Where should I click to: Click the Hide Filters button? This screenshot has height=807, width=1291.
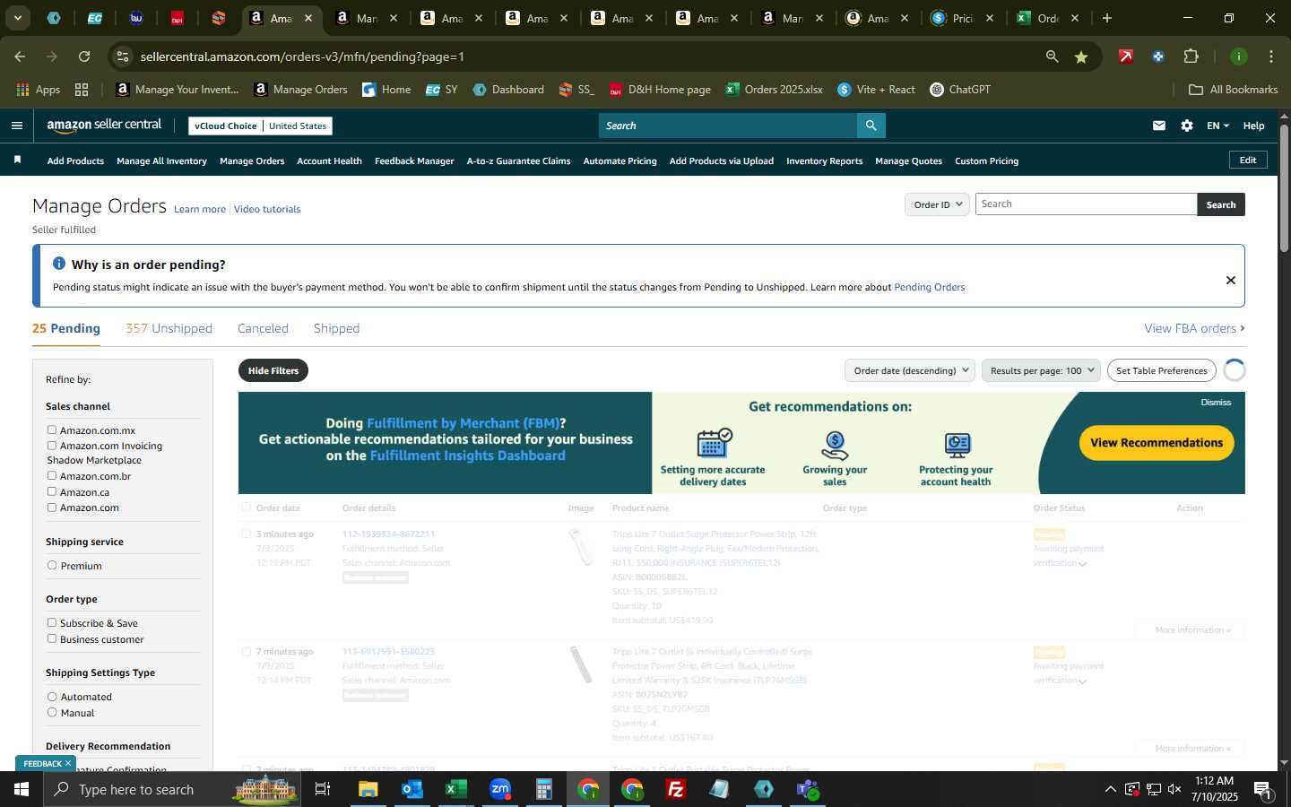click(x=273, y=370)
